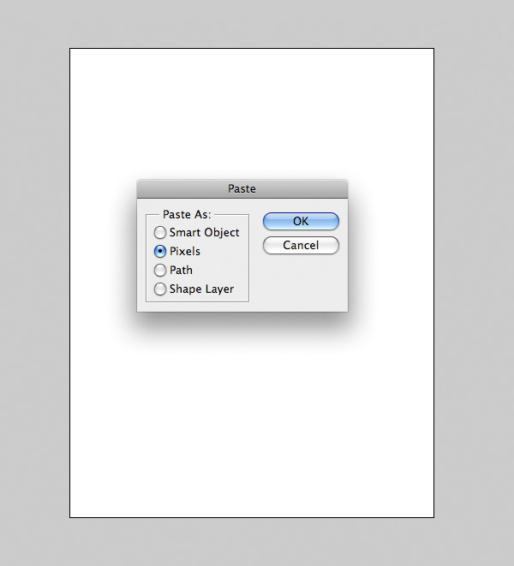Click the "Paste As:" group label

point(187,214)
